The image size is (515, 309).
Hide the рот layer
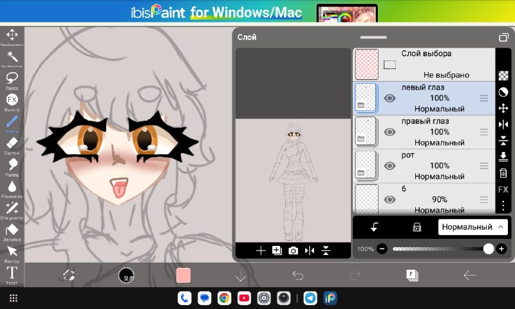coord(389,166)
